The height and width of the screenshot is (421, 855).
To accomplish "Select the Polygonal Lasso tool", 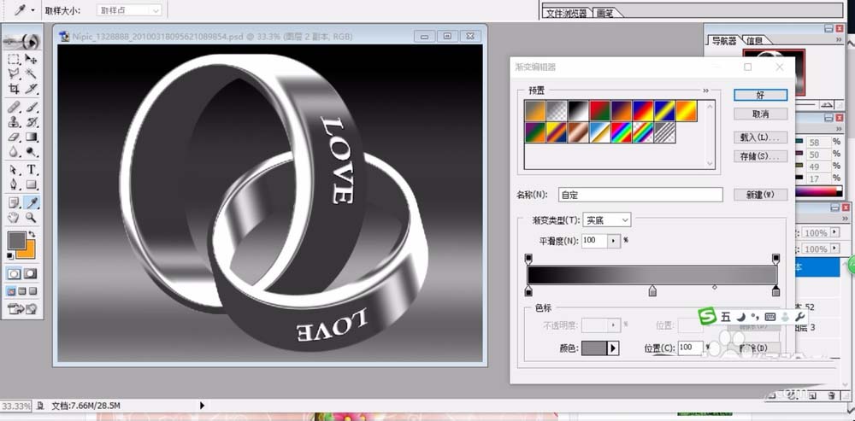I will pyautogui.click(x=15, y=73).
